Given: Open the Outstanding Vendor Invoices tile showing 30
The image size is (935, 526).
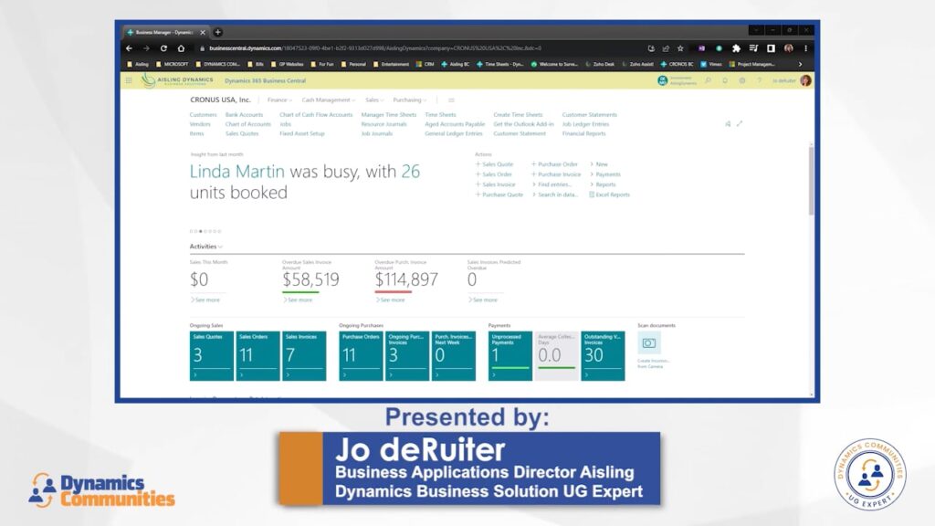Looking at the screenshot, I should click(x=603, y=356).
